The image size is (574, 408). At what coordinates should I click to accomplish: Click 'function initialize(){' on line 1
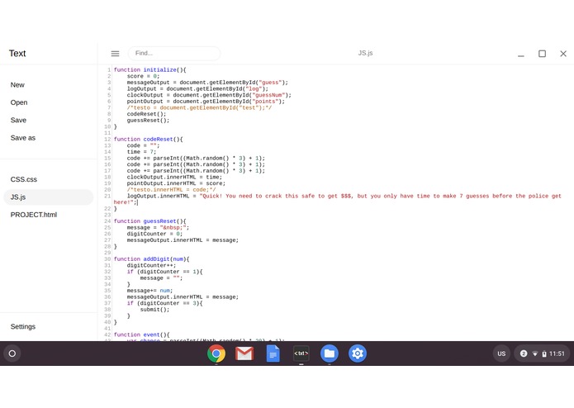click(x=149, y=69)
